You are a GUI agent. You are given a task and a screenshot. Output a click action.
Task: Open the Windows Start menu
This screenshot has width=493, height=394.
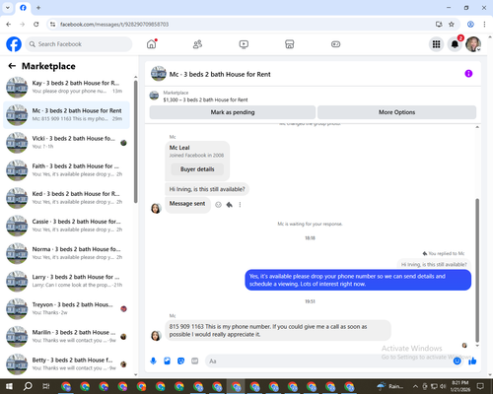[x=9, y=386]
